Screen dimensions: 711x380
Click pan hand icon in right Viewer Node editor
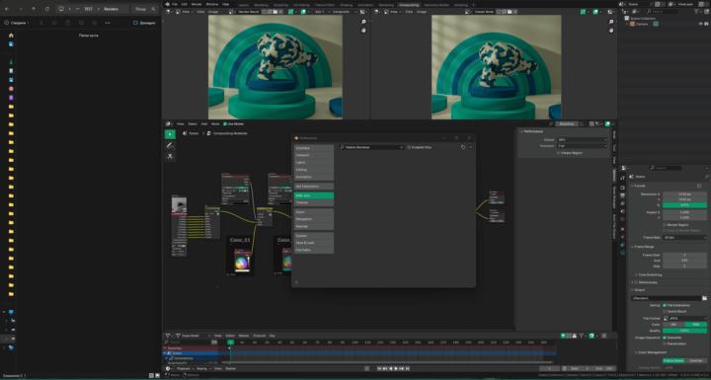click(x=611, y=31)
